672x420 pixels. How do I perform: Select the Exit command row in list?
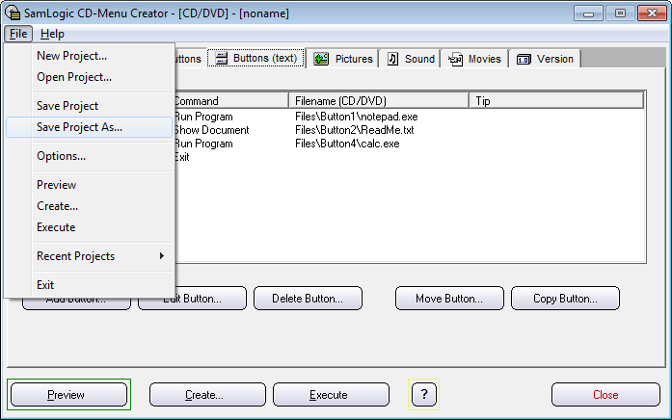pos(182,157)
